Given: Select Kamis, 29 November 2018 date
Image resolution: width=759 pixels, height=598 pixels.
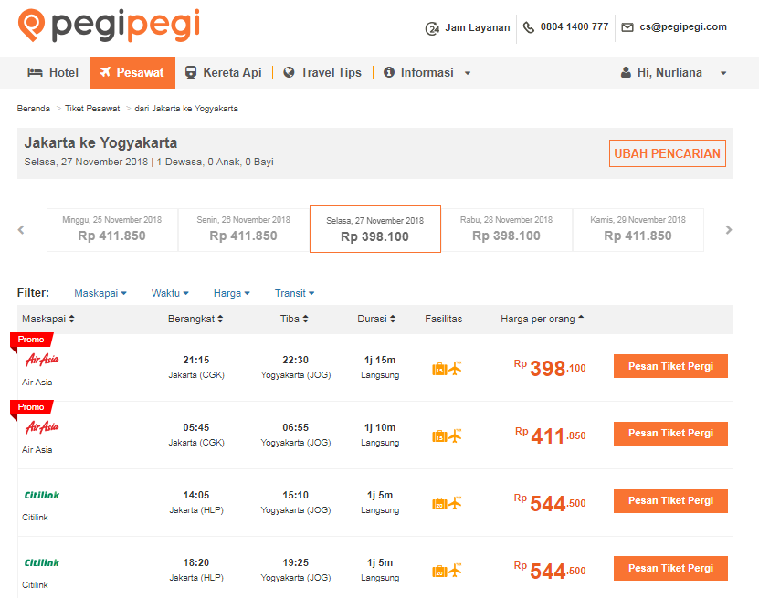Looking at the screenshot, I should pos(638,230).
